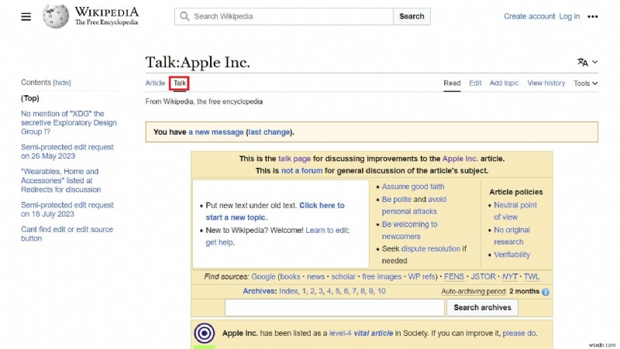Click the 'Be polite' link
The width and height of the screenshot is (620, 349).
click(397, 200)
